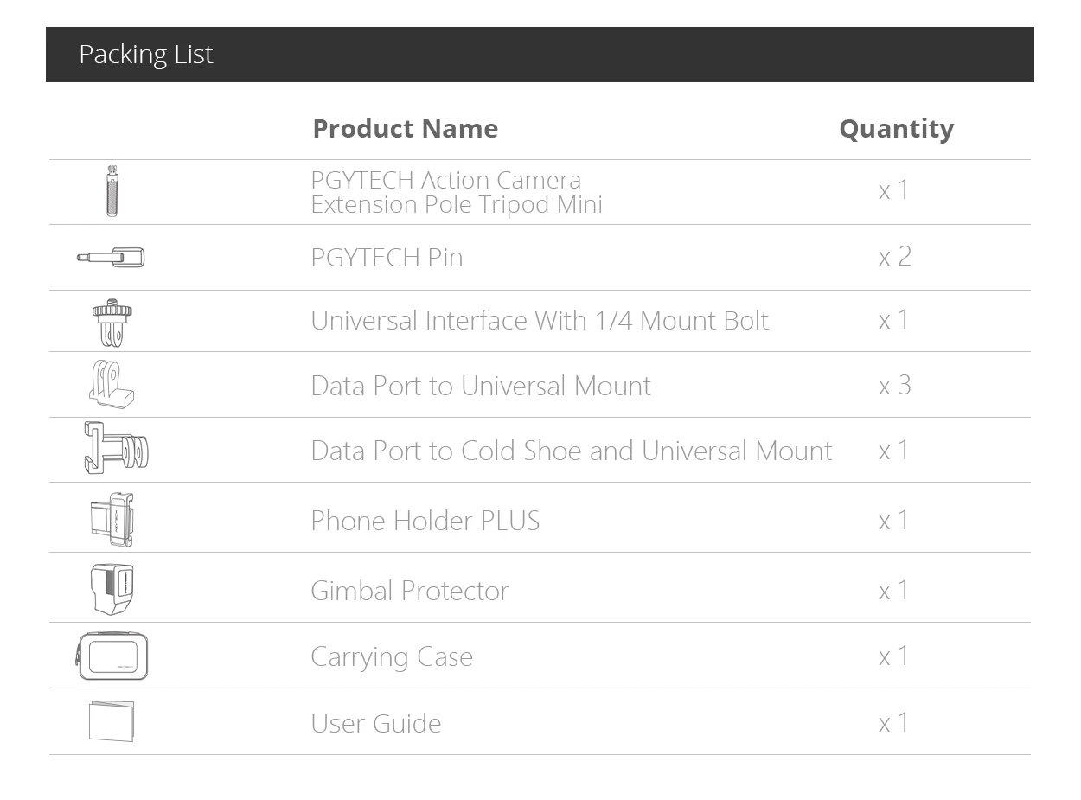Click the Phone Holder PLUS icon
The image size is (1081, 800).
click(x=112, y=519)
